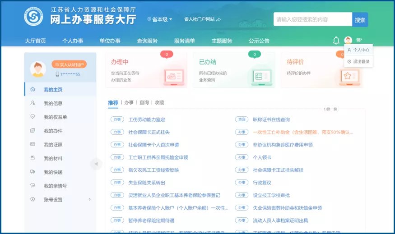Click 换一换 to refresh recommendations

pos(330,109)
